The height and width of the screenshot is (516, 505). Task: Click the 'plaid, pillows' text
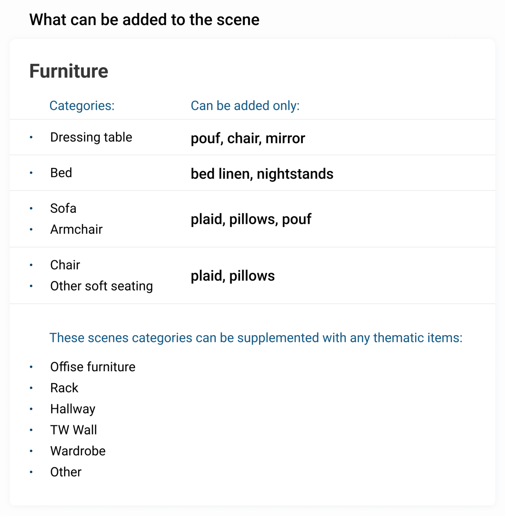tap(233, 276)
